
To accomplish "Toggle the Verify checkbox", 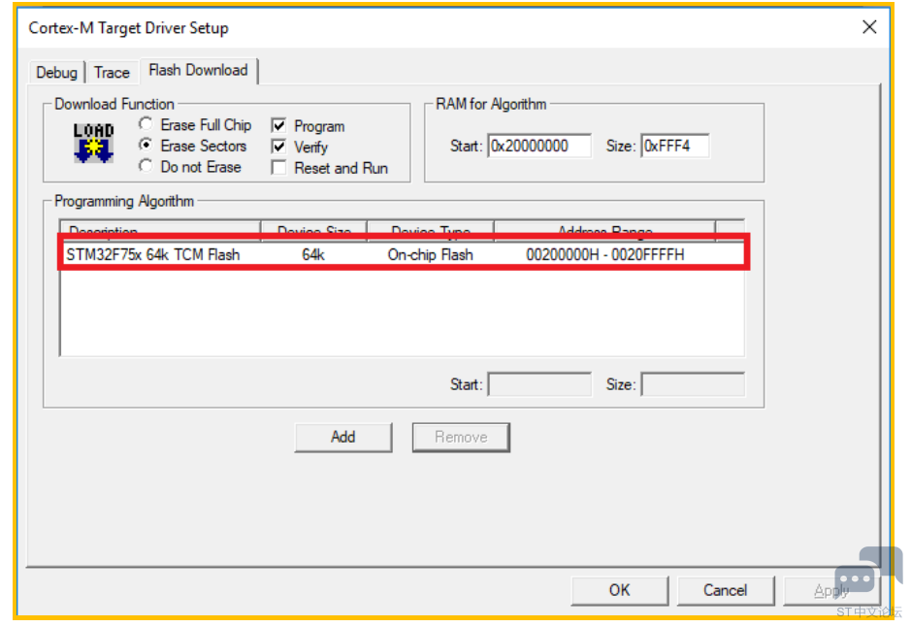I will pos(278,147).
